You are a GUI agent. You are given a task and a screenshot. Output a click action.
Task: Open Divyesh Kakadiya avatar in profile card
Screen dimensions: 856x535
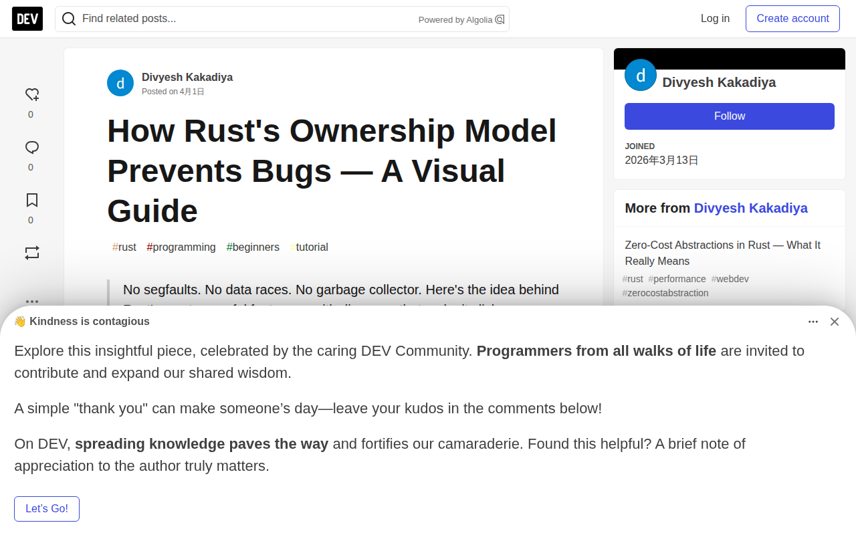click(x=641, y=75)
